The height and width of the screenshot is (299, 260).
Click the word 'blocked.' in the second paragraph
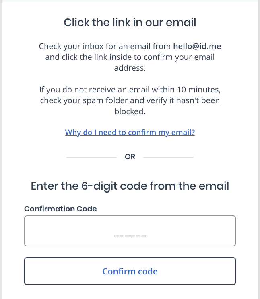click(x=130, y=111)
